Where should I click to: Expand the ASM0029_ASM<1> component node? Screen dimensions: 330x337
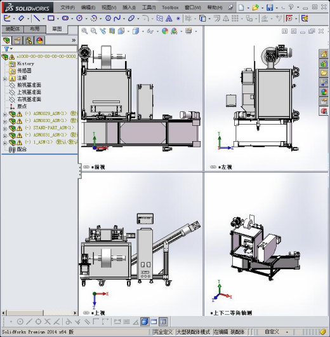[5, 114]
